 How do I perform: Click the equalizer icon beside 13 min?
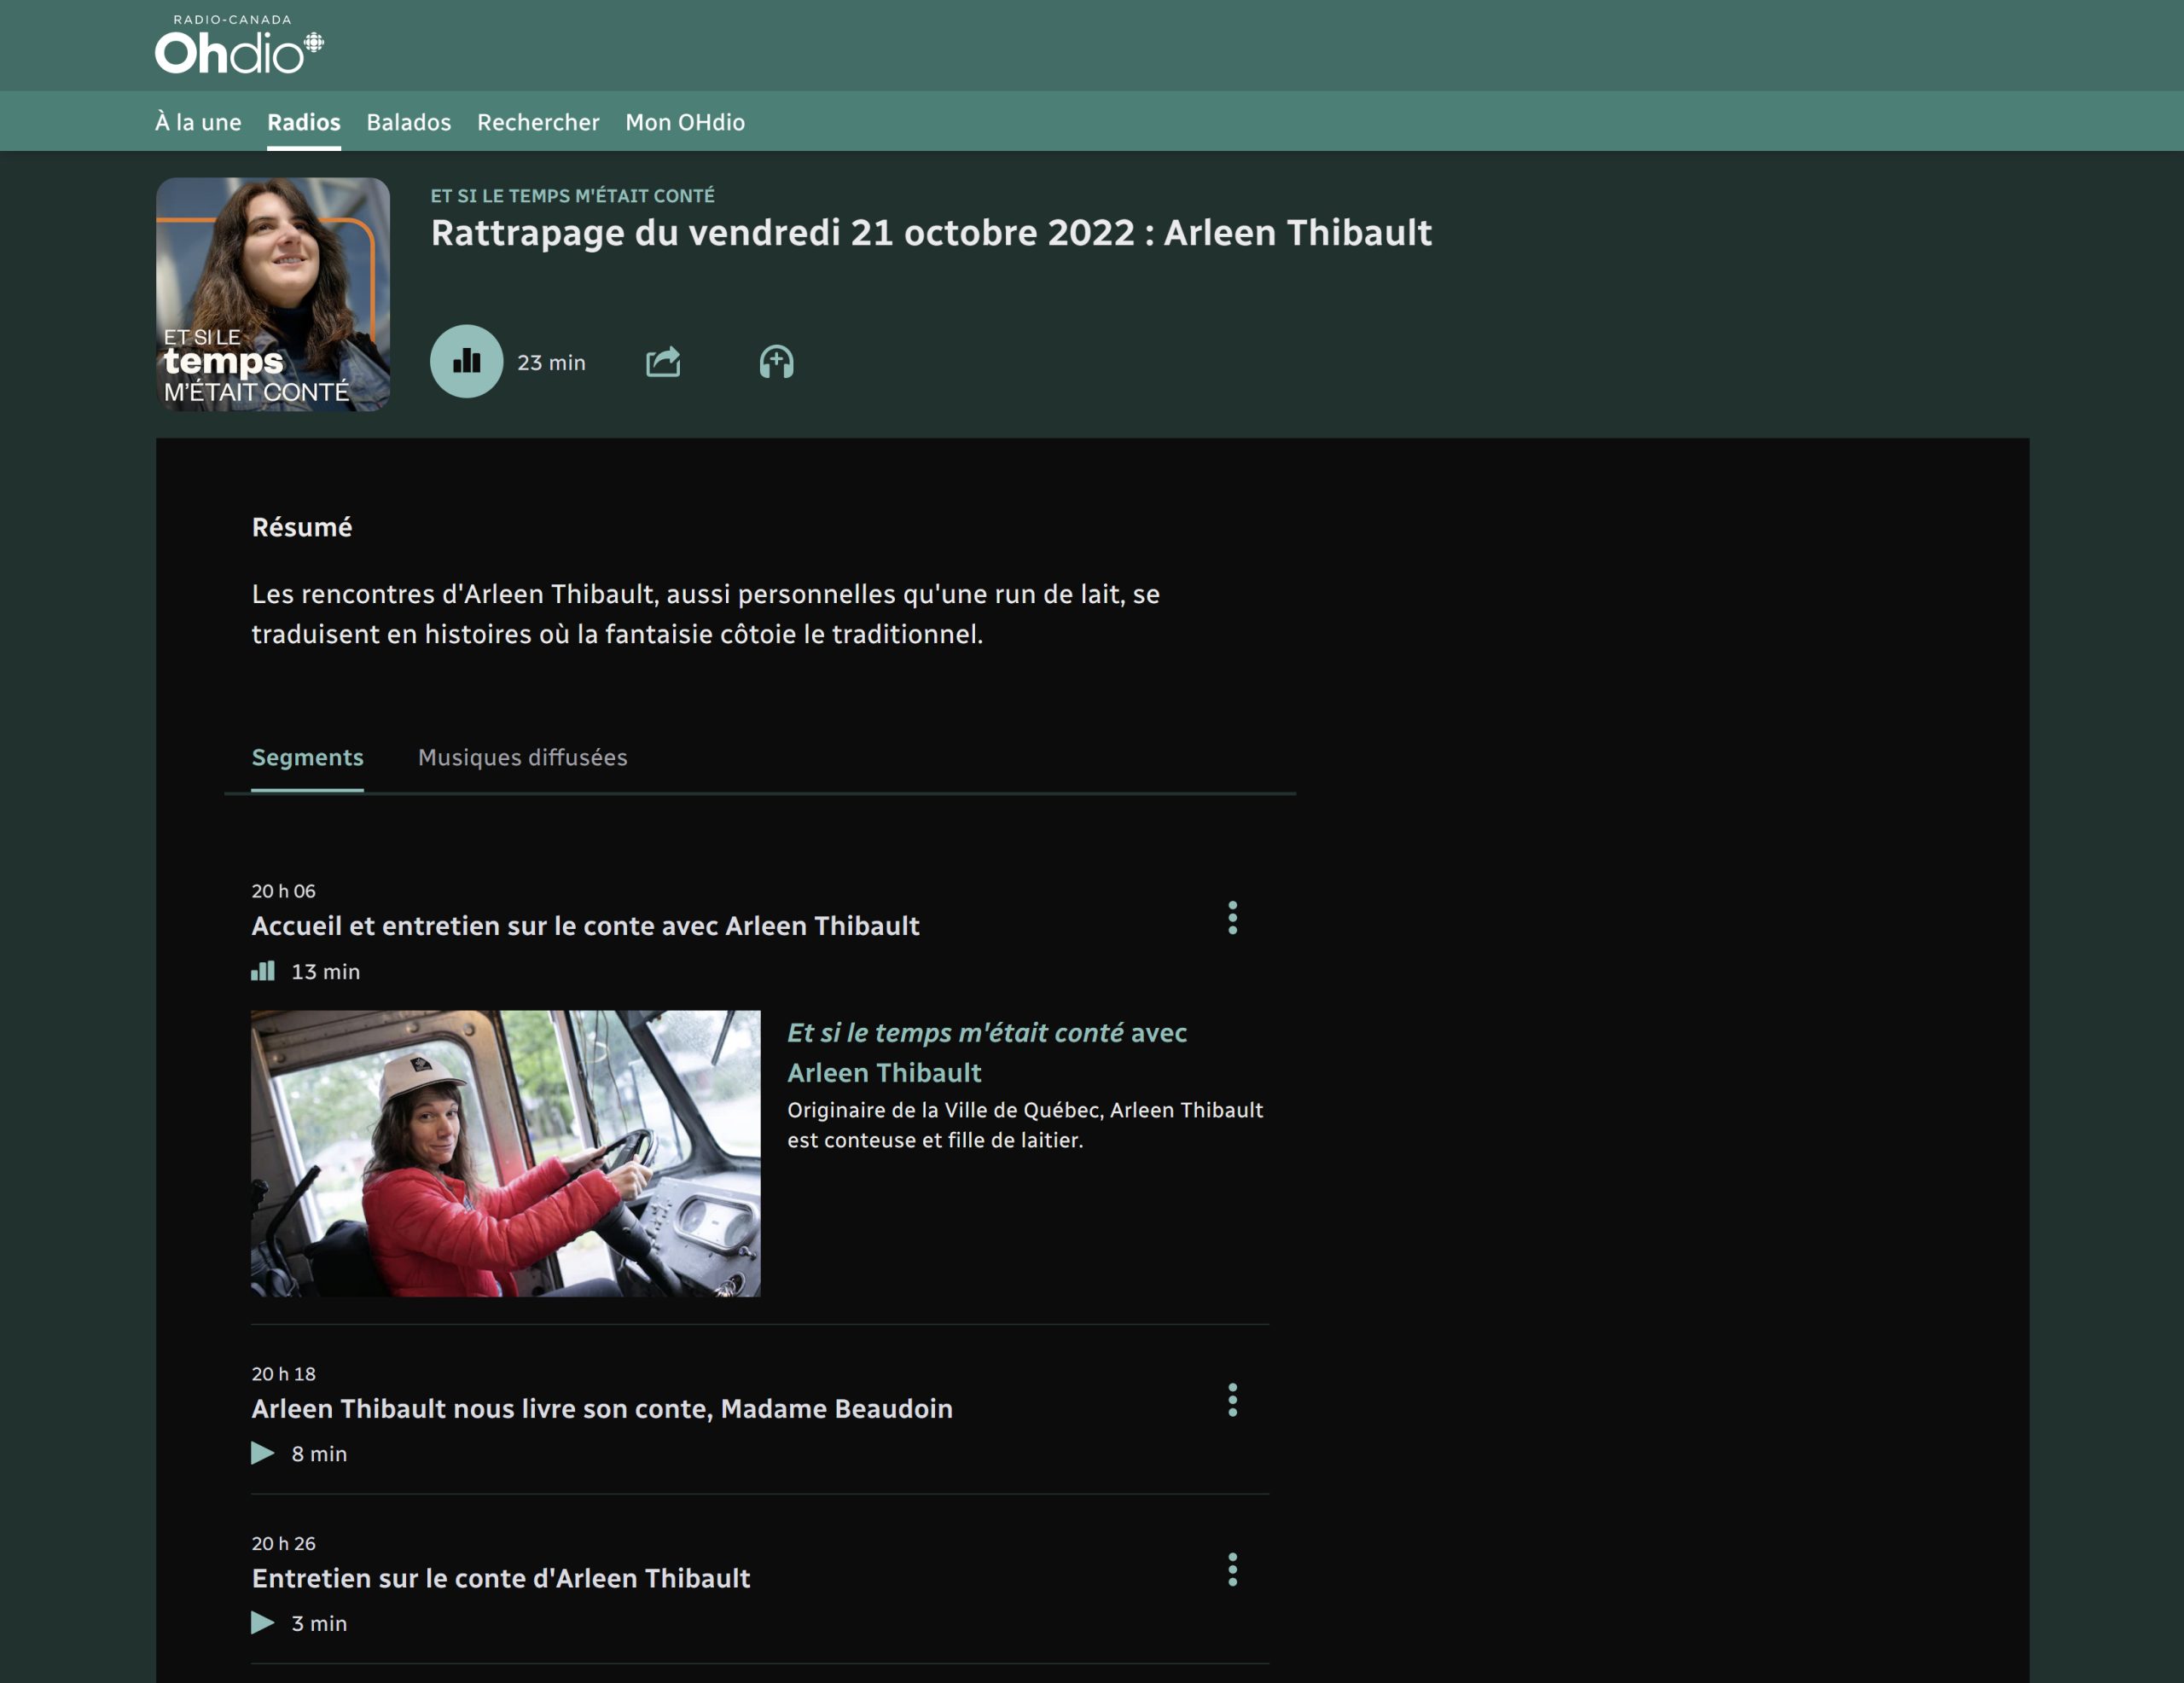pos(263,970)
